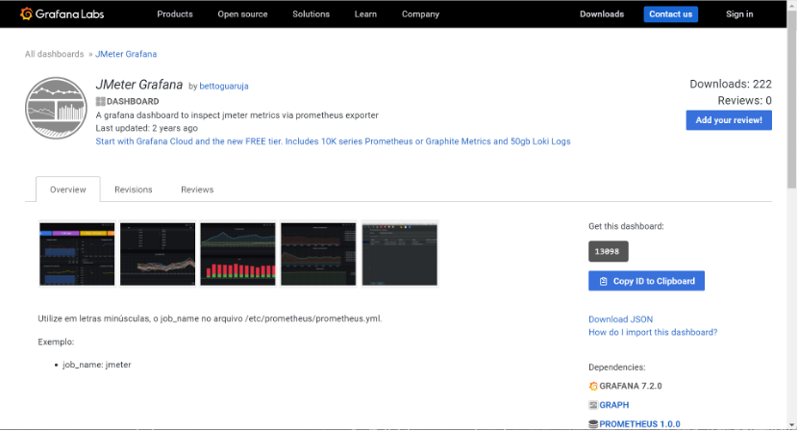
Task: Click the JMeter Grafana page title
Action: click(139, 85)
